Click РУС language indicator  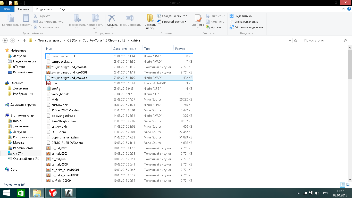[x=326, y=193]
